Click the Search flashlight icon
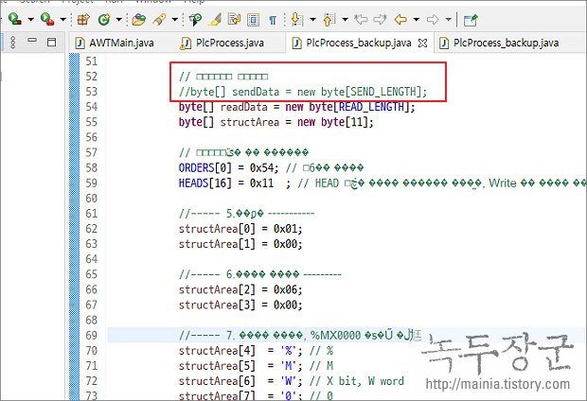 pyautogui.click(x=159, y=19)
